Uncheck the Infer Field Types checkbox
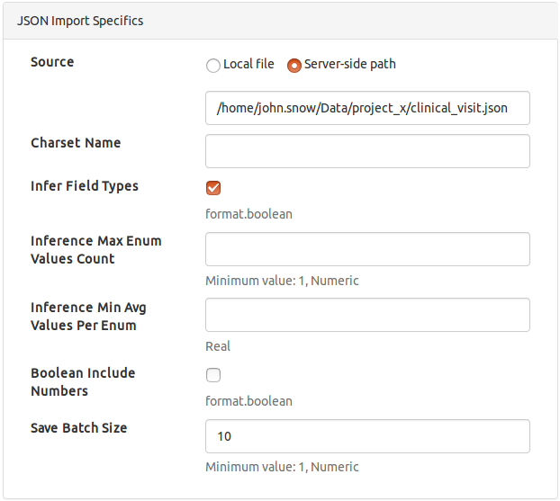Image resolution: width=560 pixels, height=501 pixels. 213,188
